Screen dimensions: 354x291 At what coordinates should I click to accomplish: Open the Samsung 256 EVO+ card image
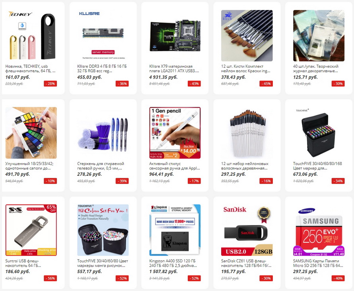319,230
